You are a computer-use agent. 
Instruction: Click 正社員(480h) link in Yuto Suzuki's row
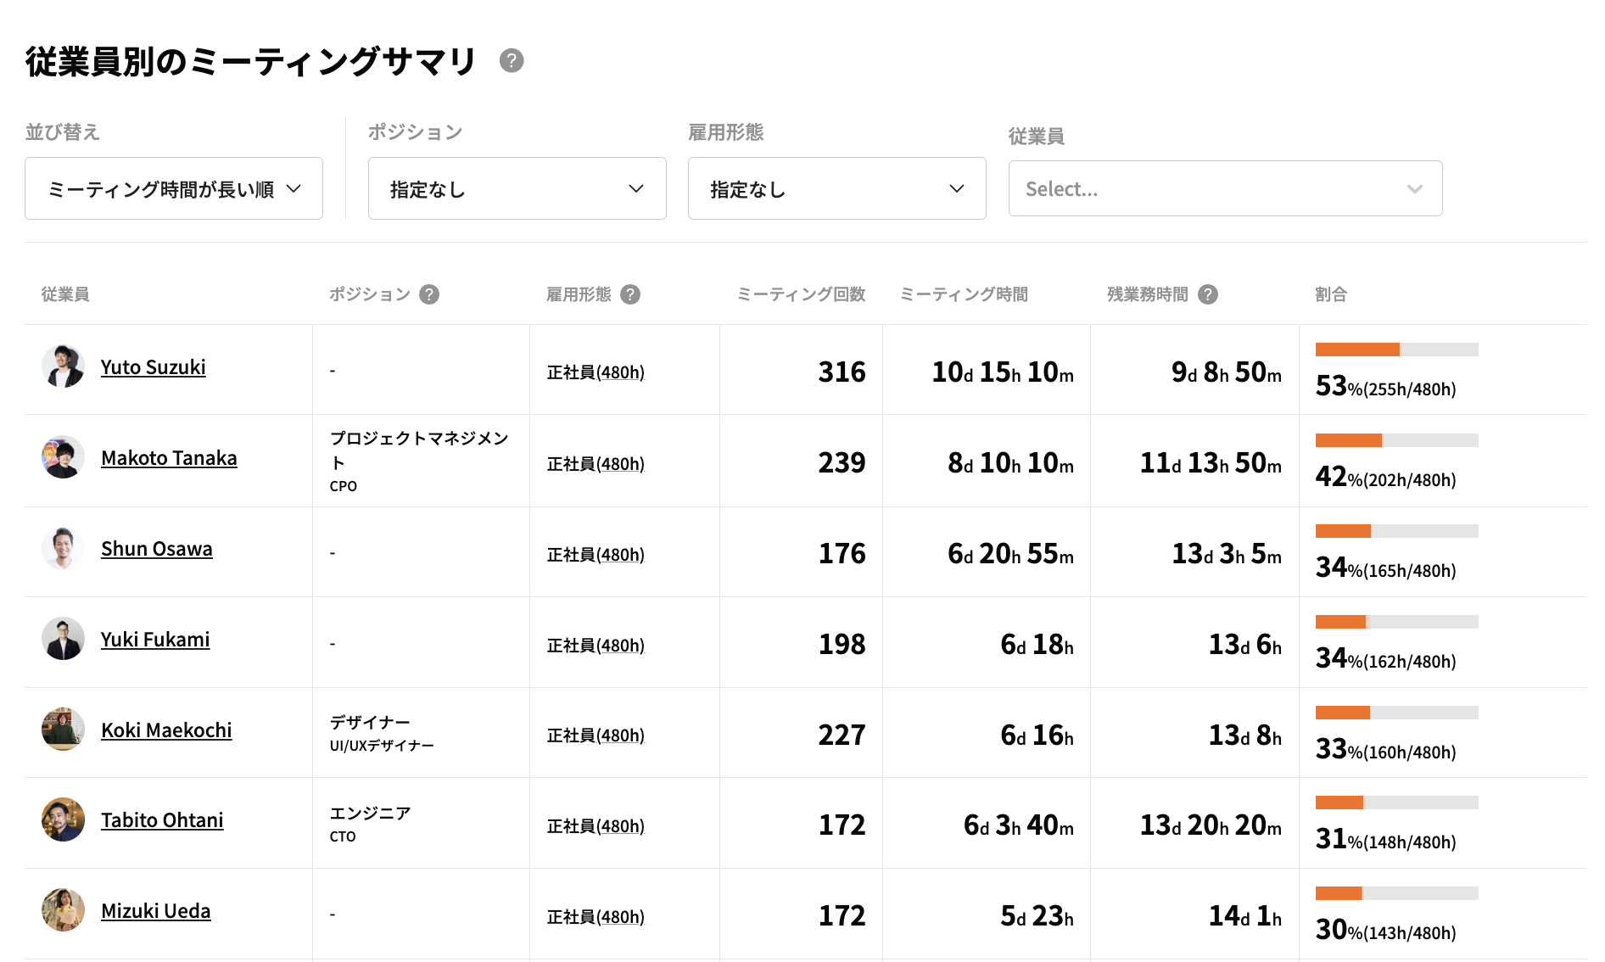596,372
